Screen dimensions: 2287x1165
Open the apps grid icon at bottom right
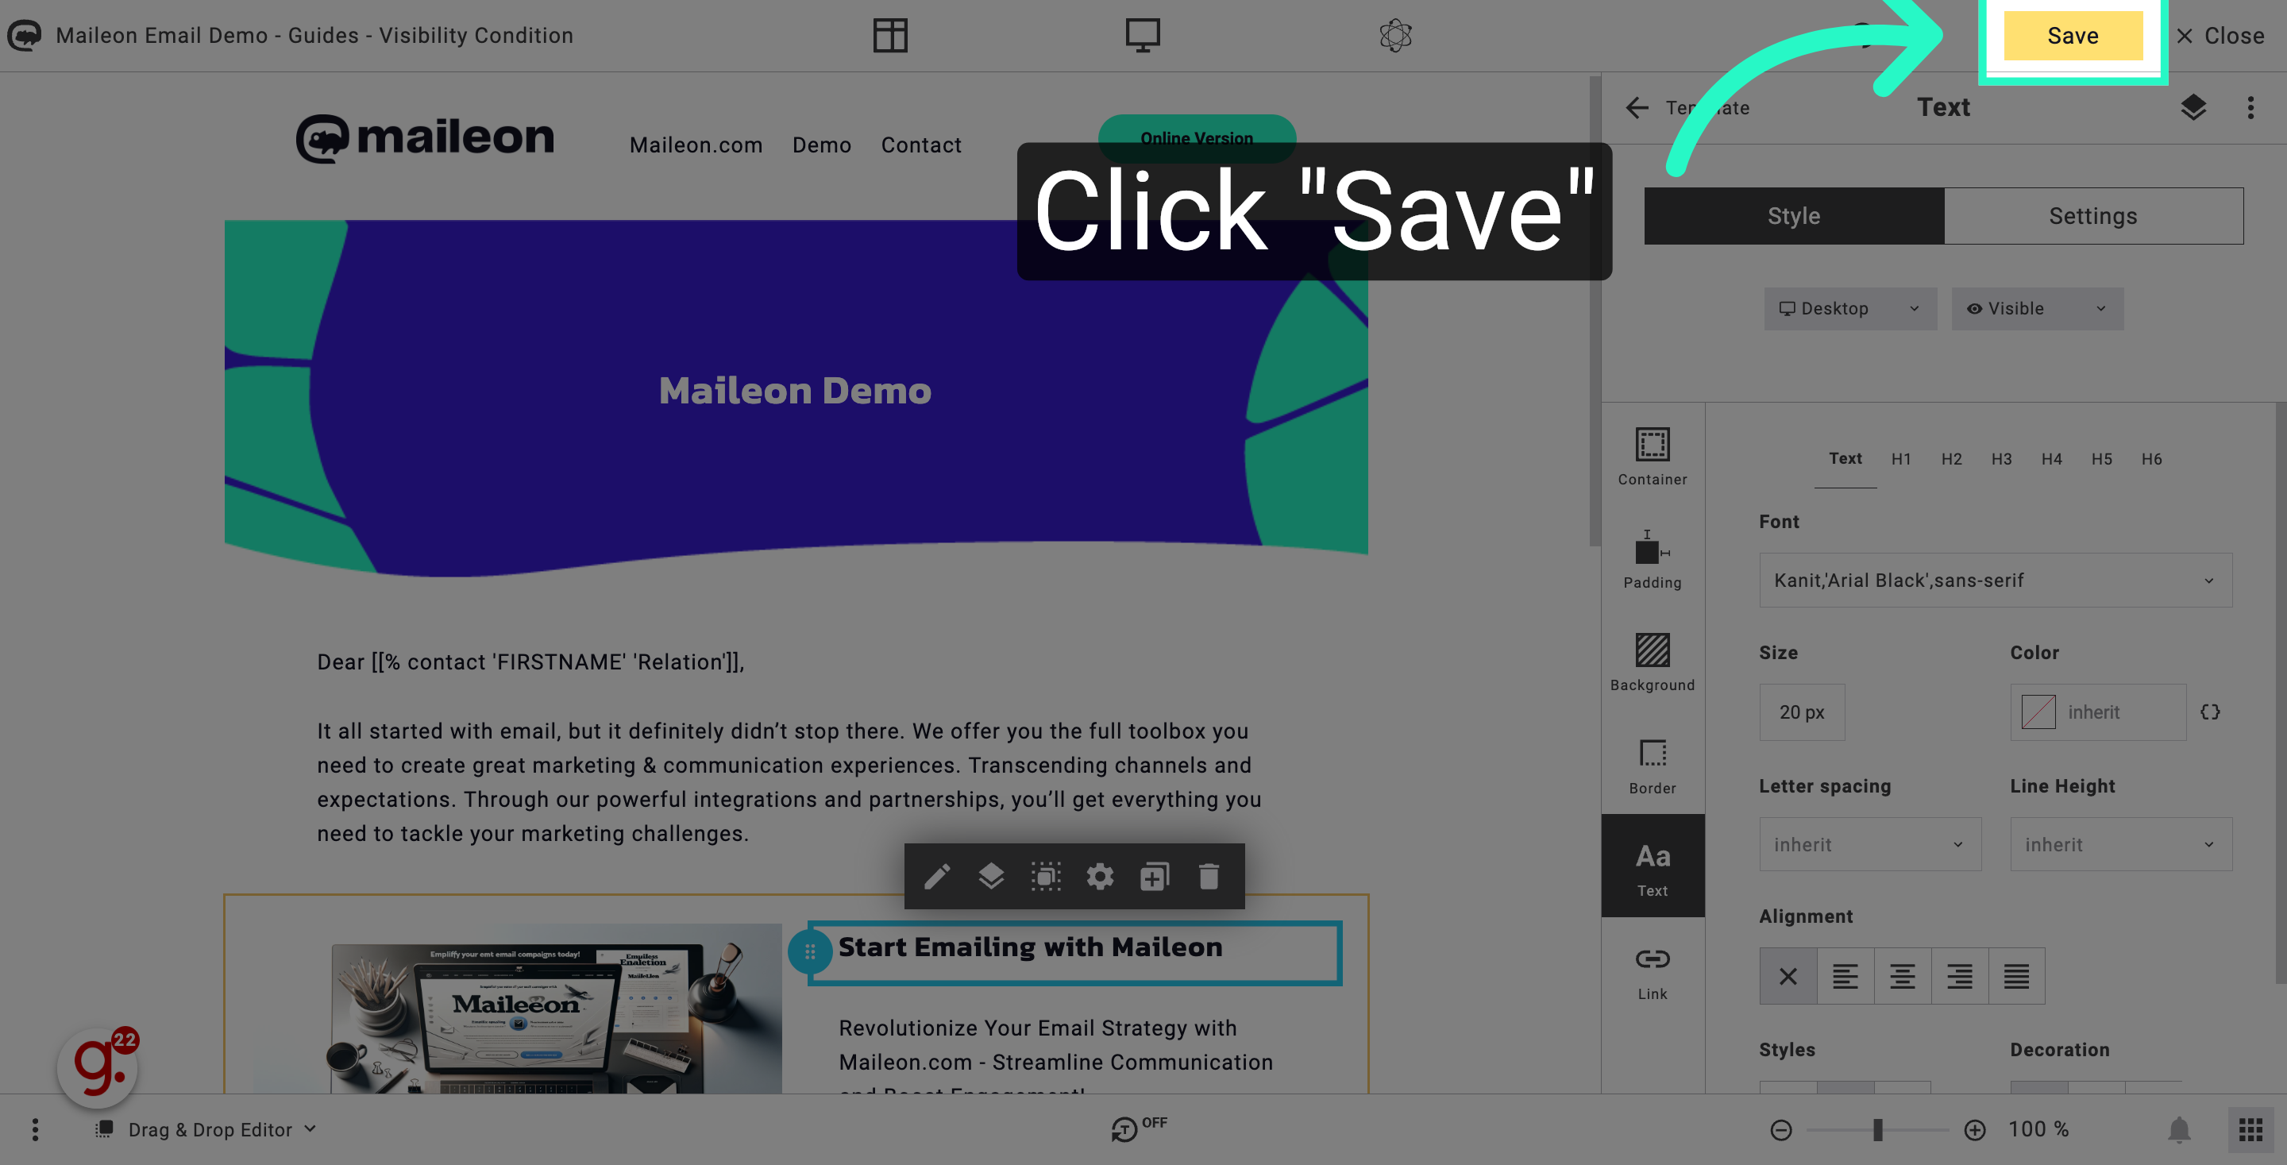point(2250,1129)
